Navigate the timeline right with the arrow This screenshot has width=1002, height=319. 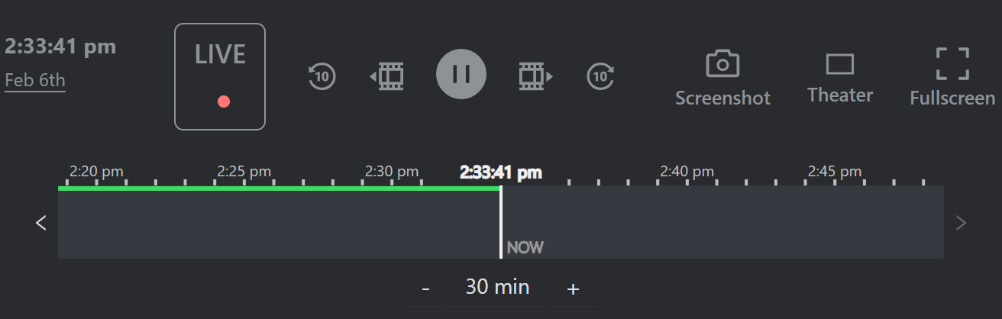[961, 223]
